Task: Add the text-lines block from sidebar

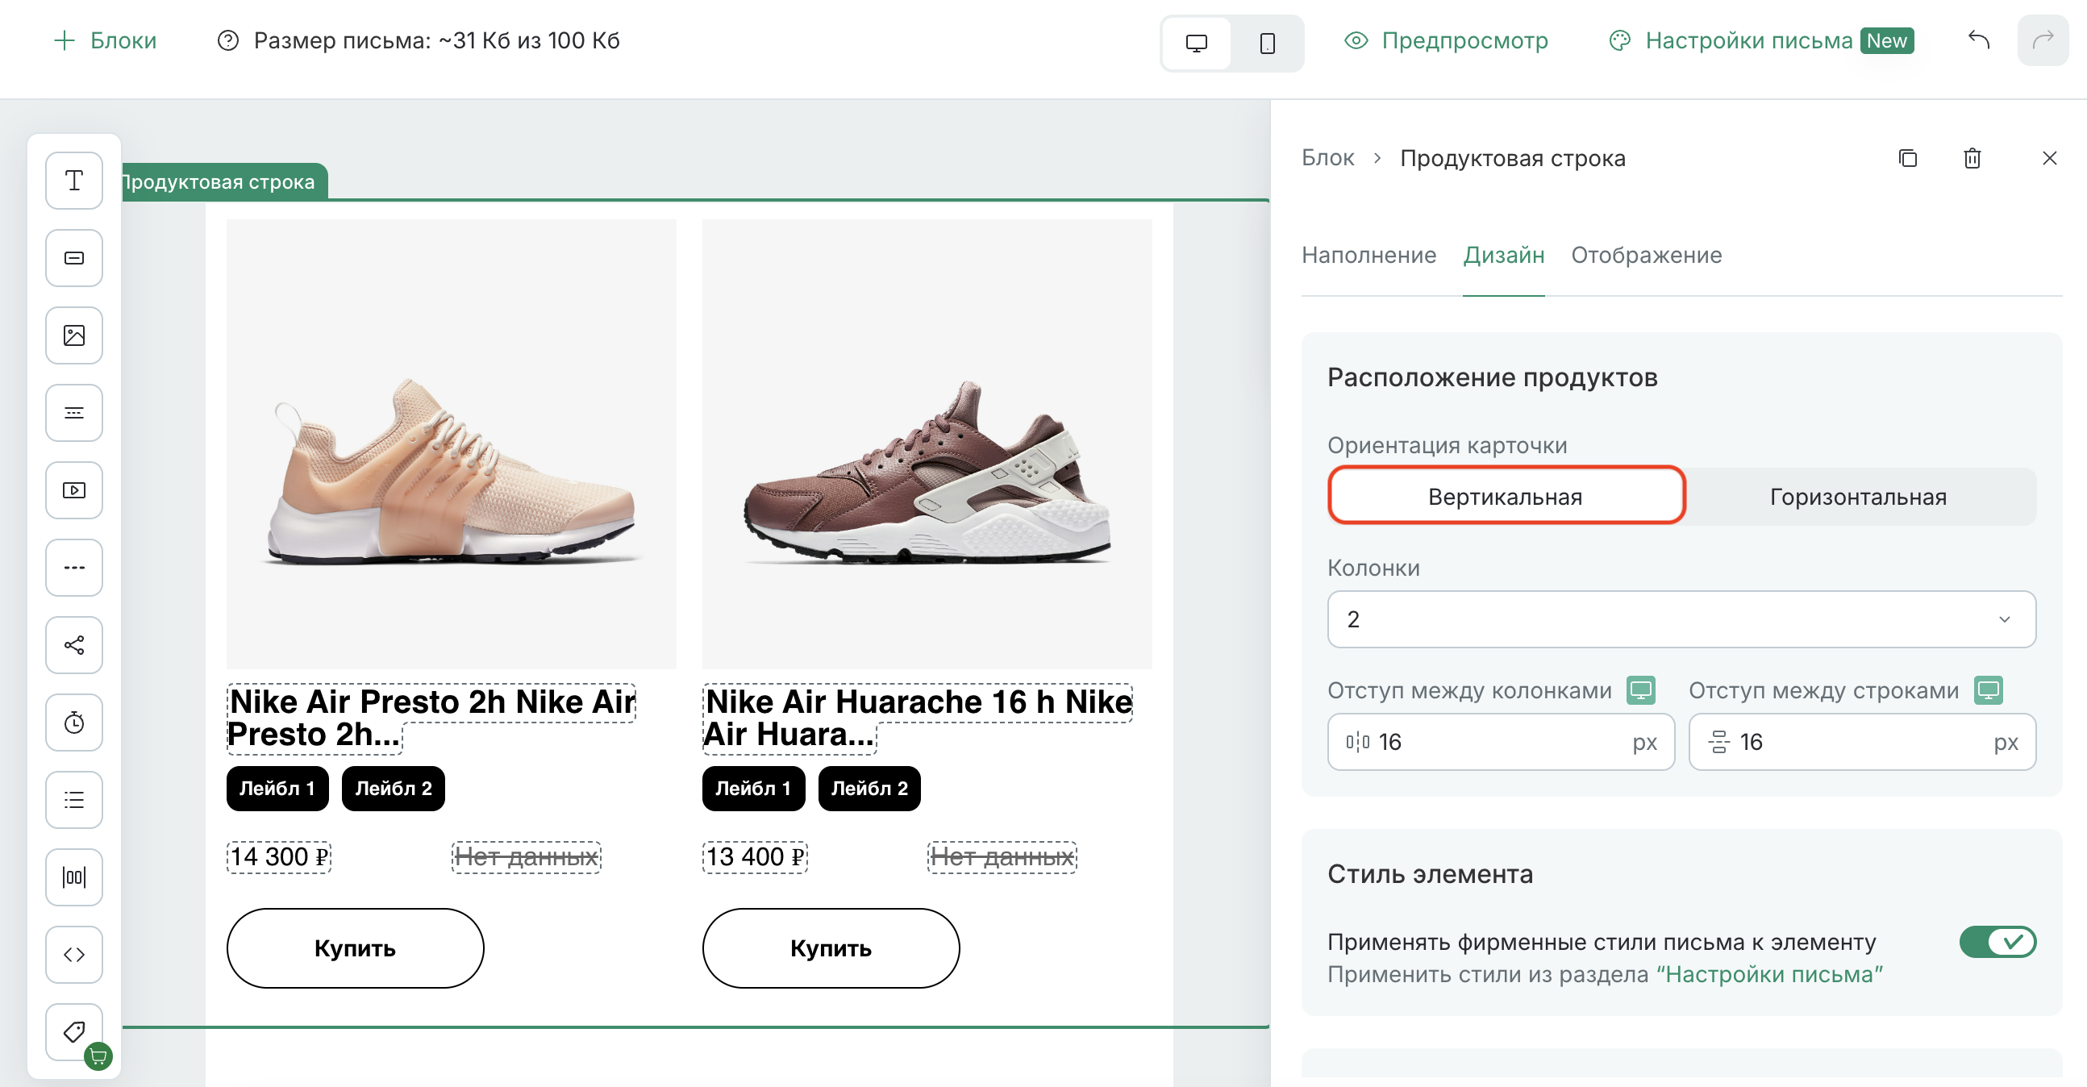Action: (x=73, y=412)
